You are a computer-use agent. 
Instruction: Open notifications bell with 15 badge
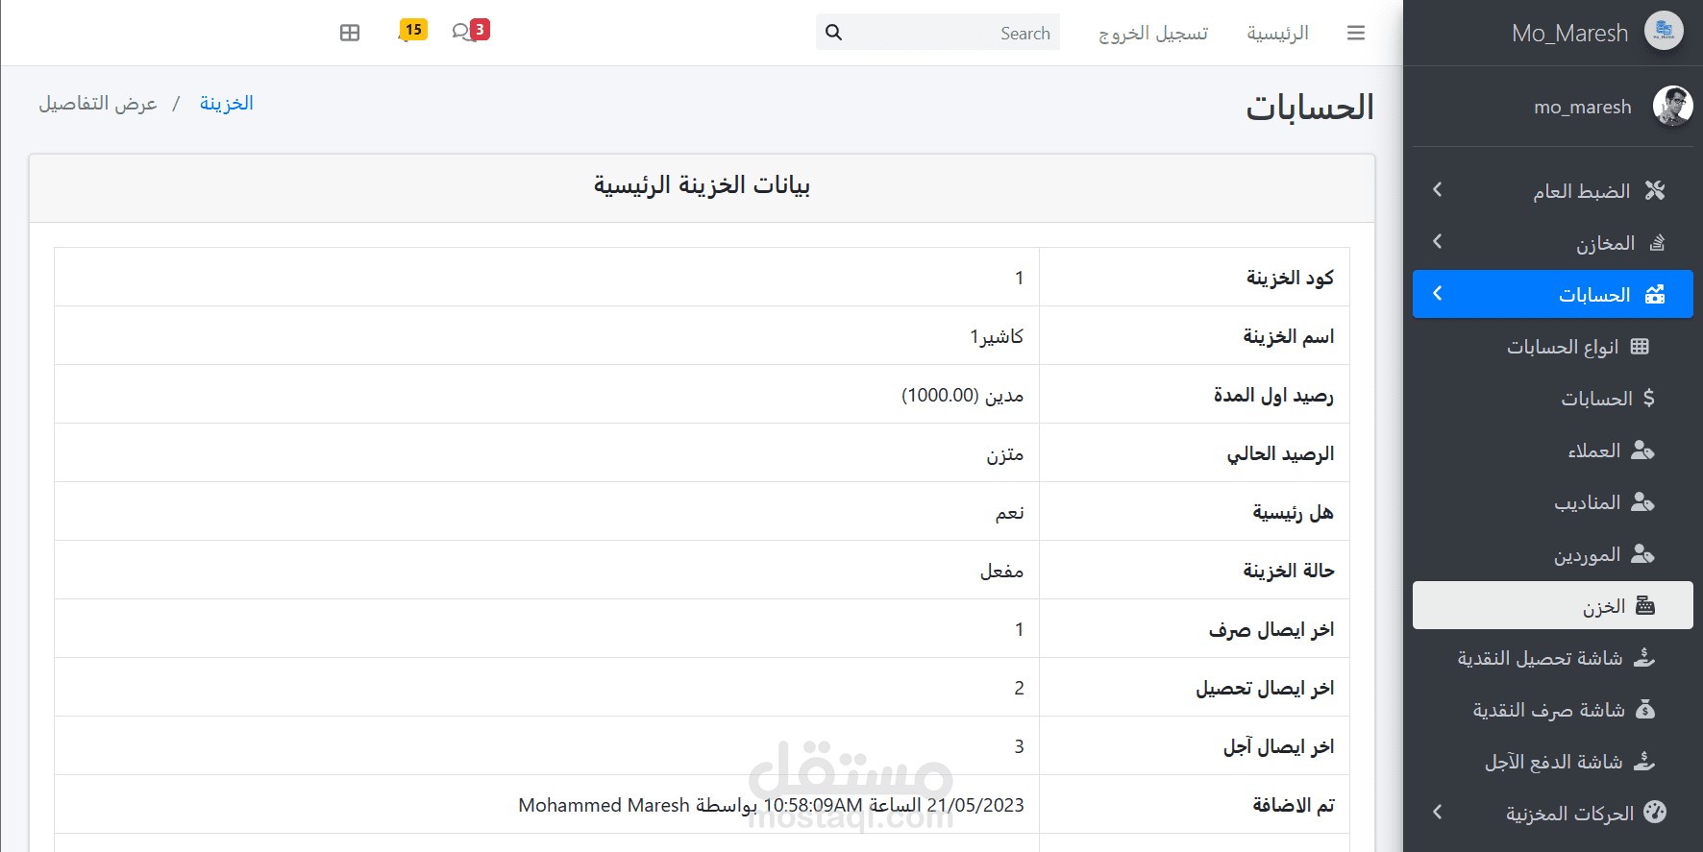(412, 31)
